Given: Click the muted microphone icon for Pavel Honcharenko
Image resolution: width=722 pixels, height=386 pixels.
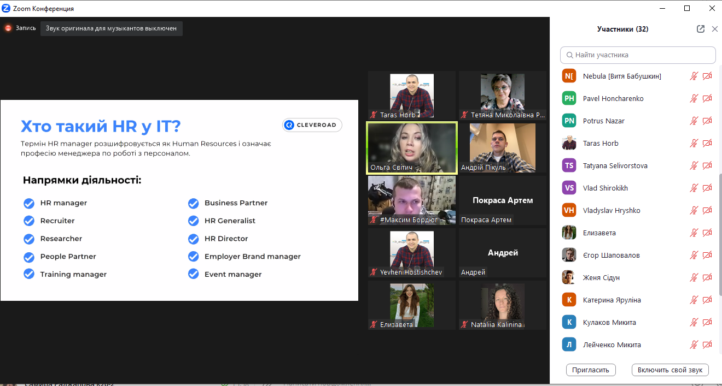Looking at the screenshot, I should [x=694, y=98].
